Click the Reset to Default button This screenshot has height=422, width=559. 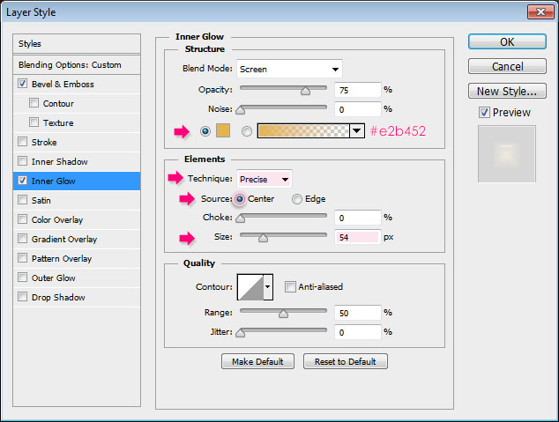[x=345, y=361]
